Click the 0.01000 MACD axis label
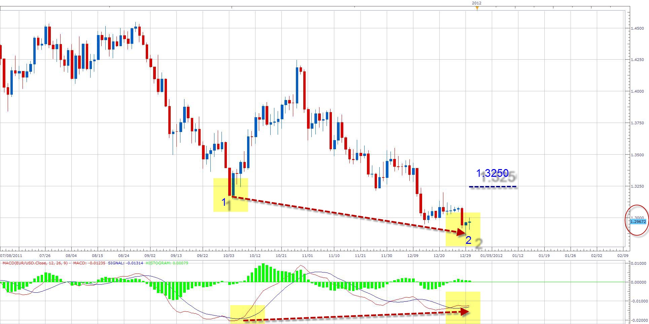Screen dimensions: 649x324 (639, 263)
